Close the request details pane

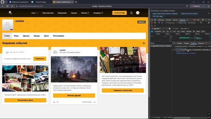(174, 43)
